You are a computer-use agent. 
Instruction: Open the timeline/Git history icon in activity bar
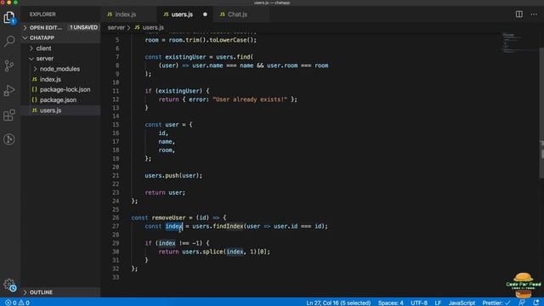[9, 139]
